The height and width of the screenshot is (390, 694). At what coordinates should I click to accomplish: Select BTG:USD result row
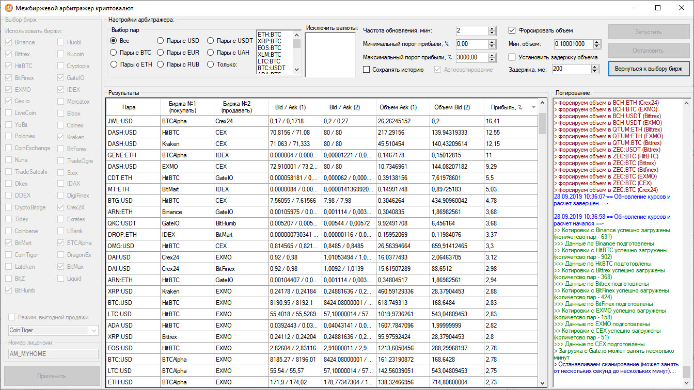point(322,201)
